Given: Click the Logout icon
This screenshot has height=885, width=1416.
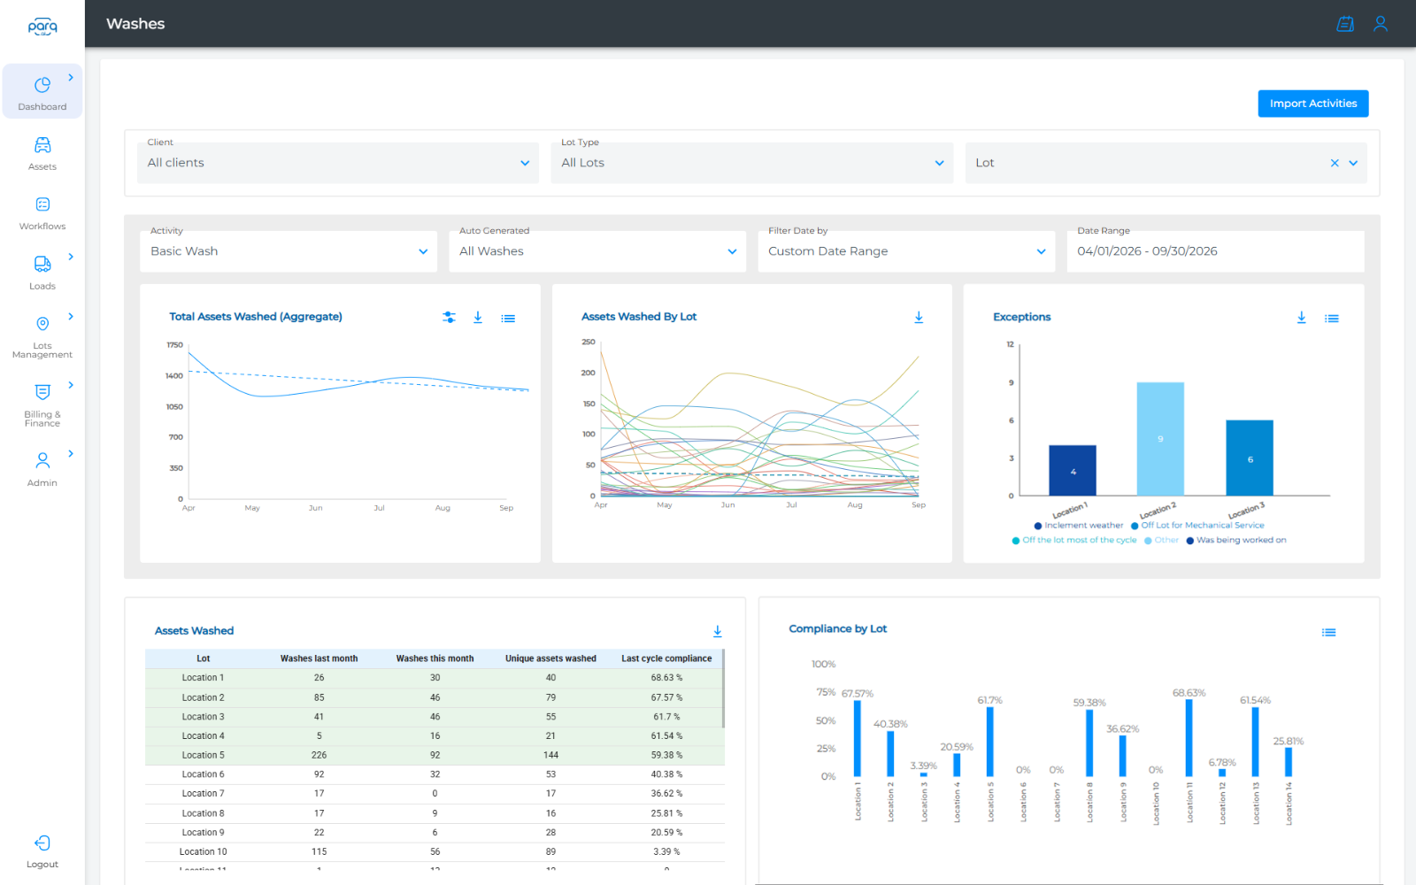Looking at the screenshot, I should [x=42, y=843].
